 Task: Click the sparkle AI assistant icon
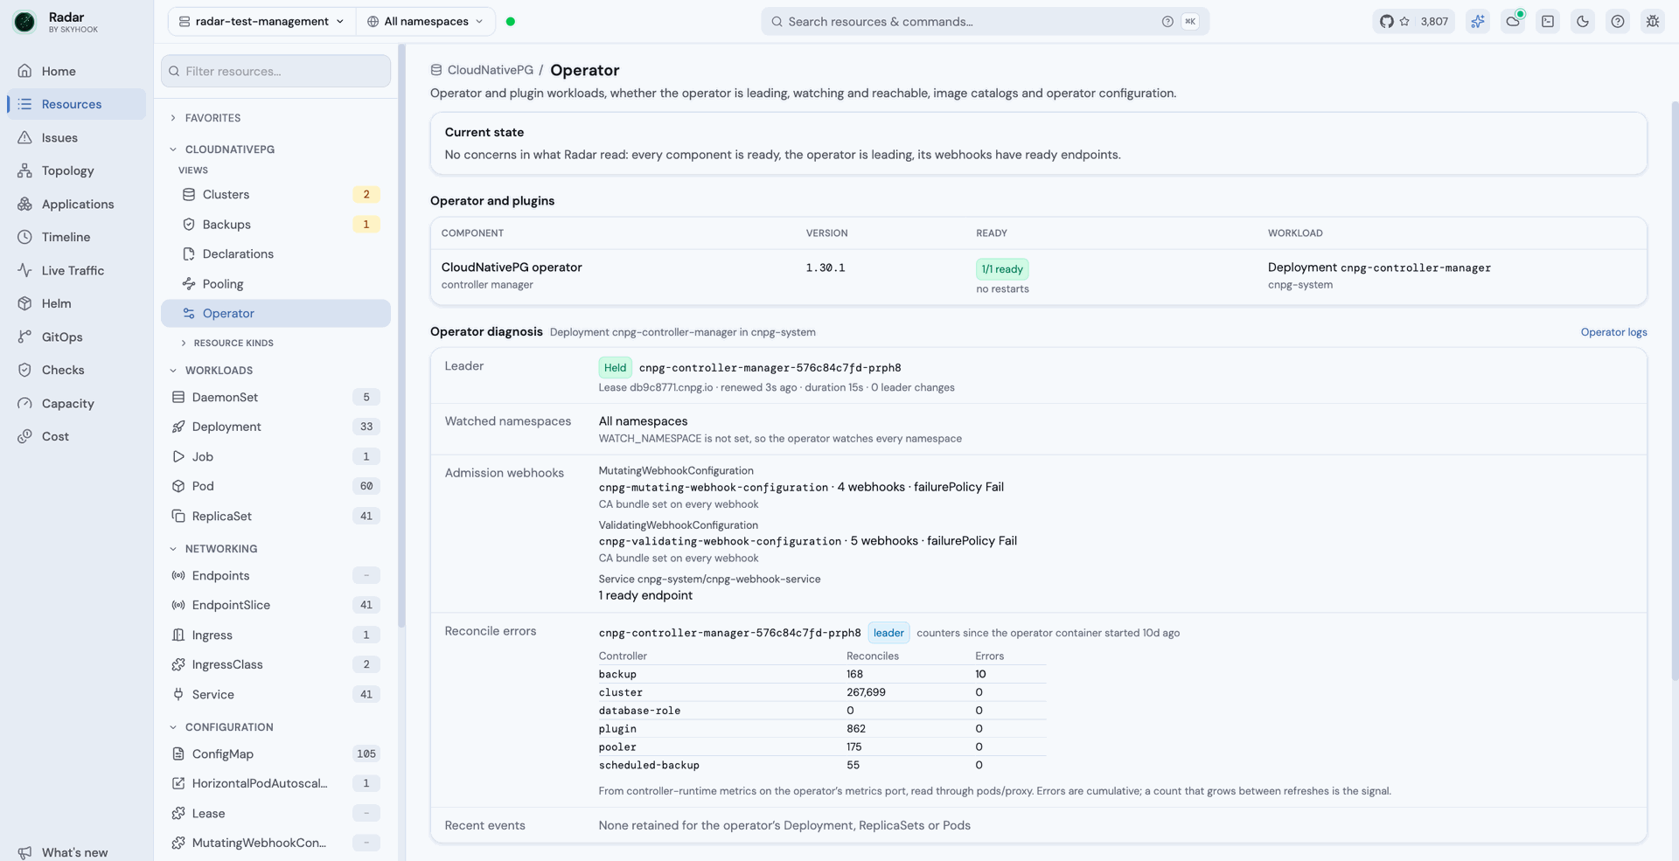click(x=1478, y=21)
